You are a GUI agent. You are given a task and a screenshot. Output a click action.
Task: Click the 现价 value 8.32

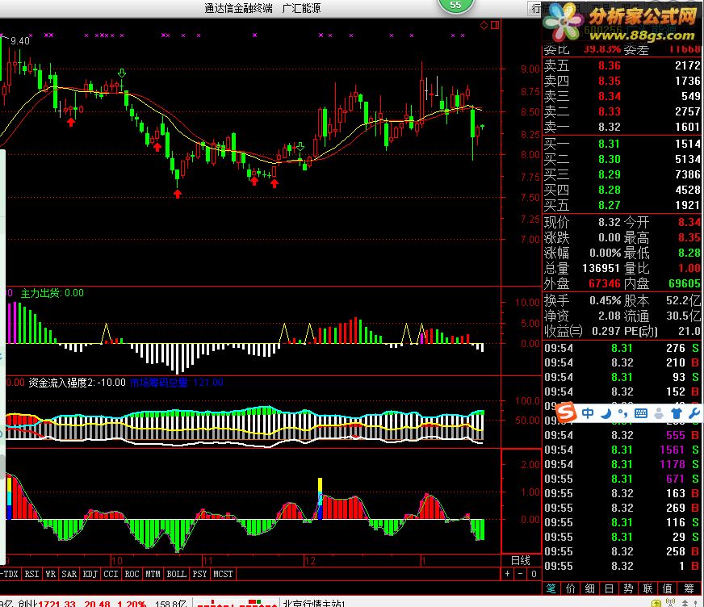click(610, 222)
